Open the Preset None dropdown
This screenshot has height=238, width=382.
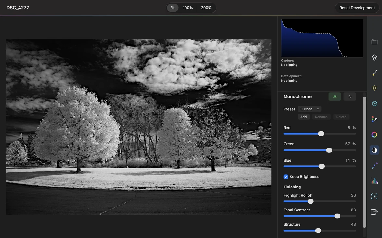[309, 109]
